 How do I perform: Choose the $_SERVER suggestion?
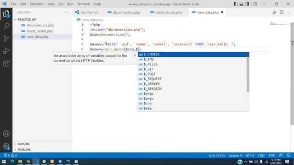[192, 83]
